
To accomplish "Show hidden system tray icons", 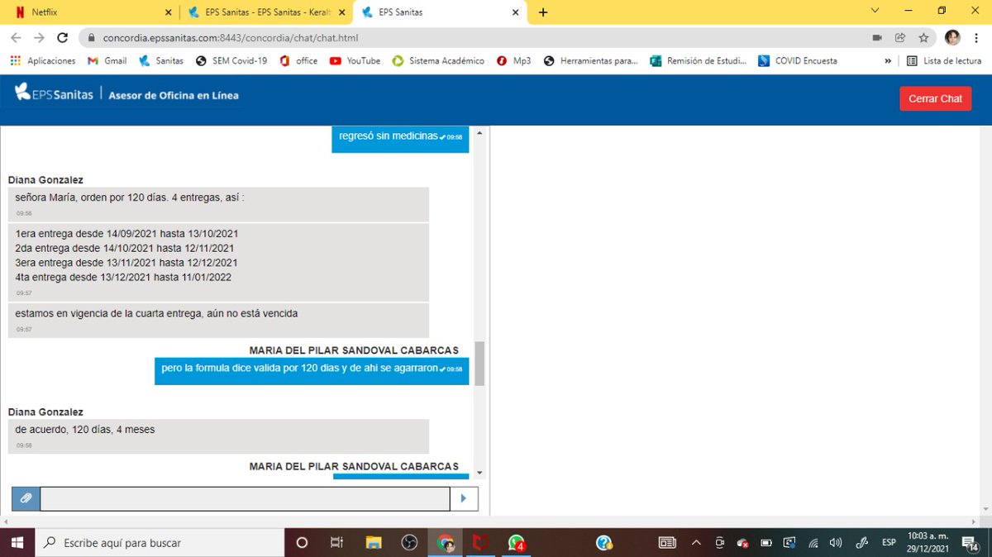I will coord(695,543).
